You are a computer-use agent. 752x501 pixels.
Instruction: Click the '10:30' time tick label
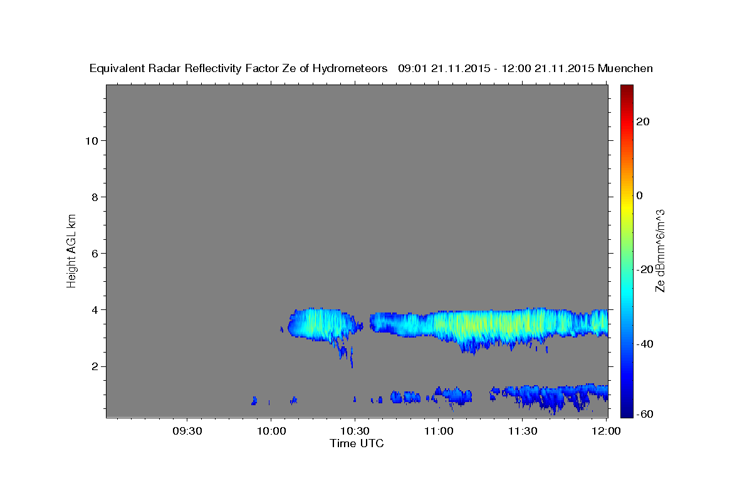point(355,431)
